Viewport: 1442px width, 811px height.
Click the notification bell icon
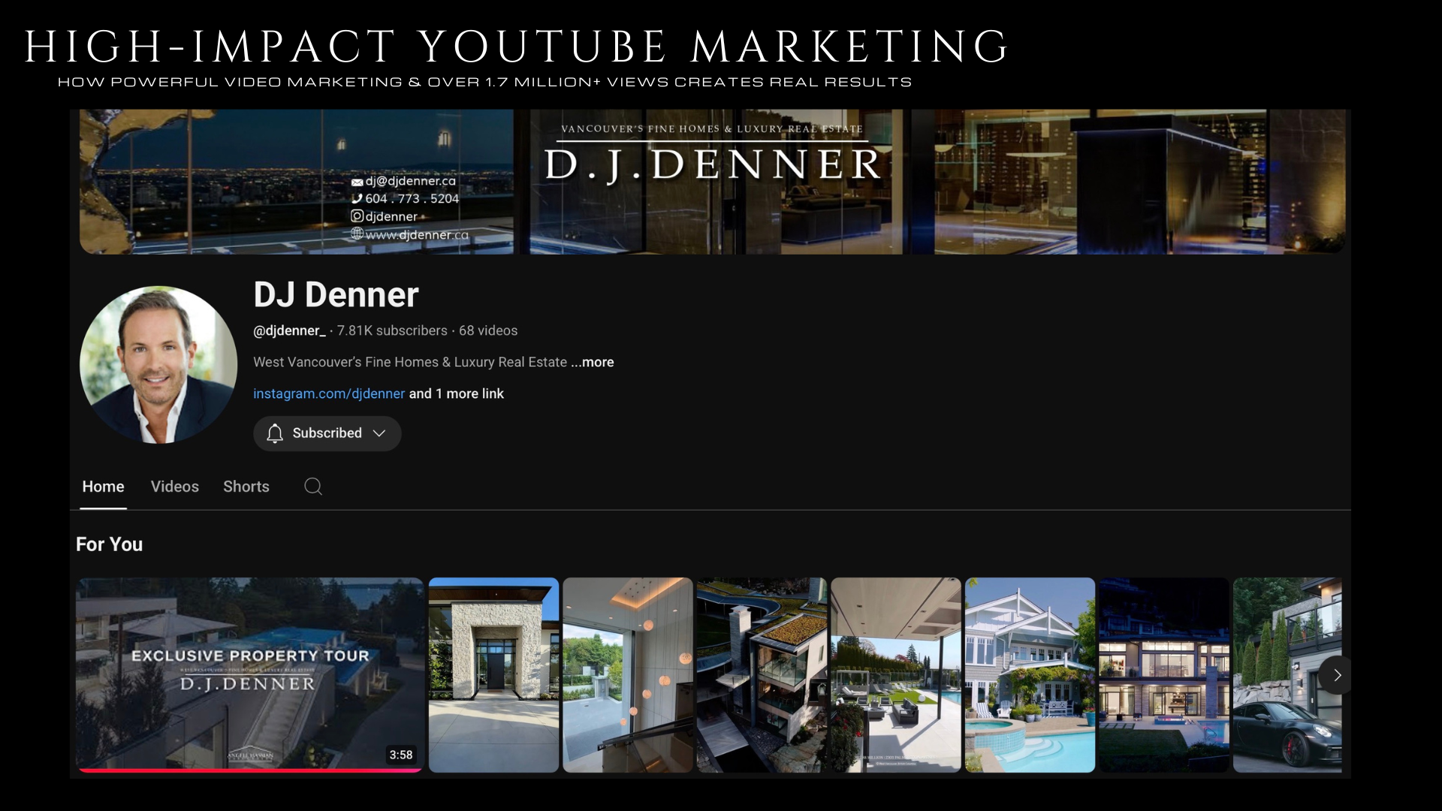point(275,433)
